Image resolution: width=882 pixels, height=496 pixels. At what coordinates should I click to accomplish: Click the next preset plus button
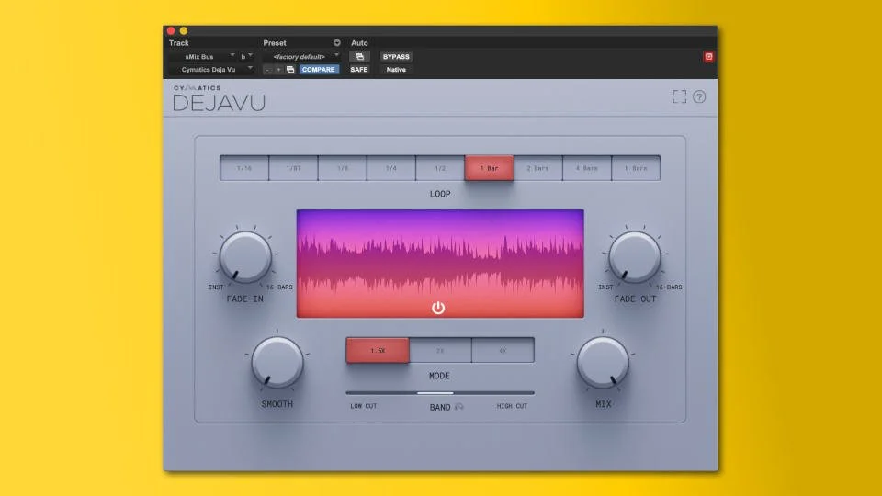click(277, 70)
